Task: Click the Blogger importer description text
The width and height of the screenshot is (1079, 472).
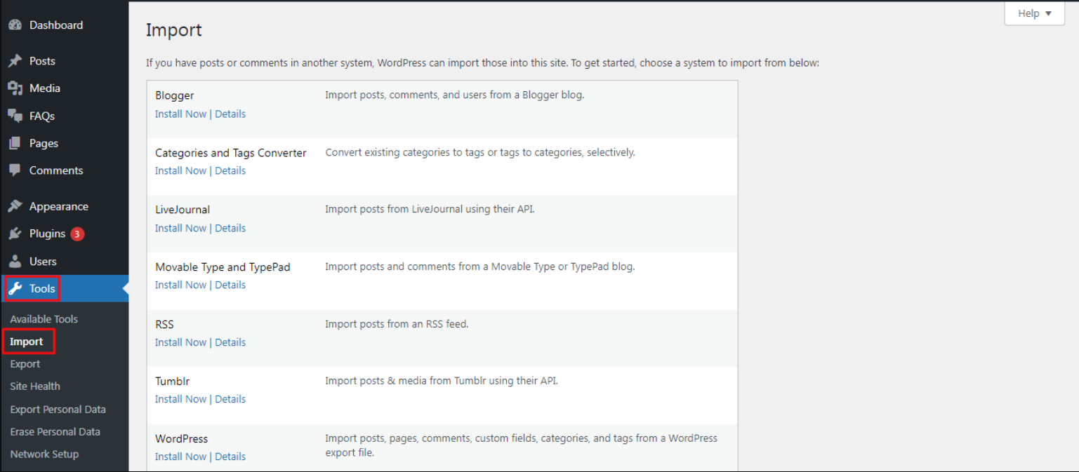Action: tap(454, 95)
